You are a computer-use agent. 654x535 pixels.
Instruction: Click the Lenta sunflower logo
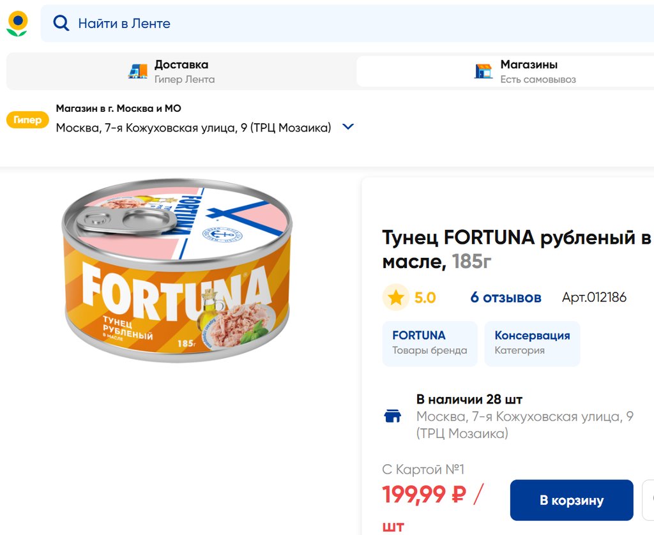pos(17,24)
